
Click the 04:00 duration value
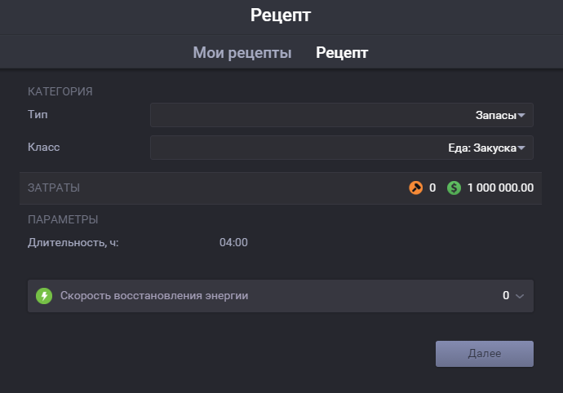[x=233, y=243]
